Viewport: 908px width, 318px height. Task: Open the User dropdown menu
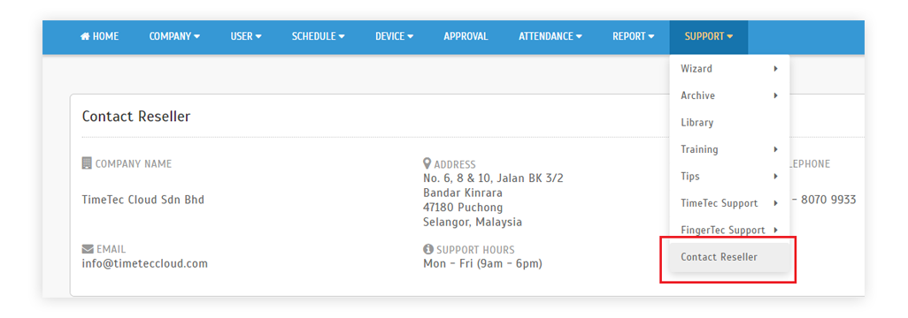pos(246,36)
